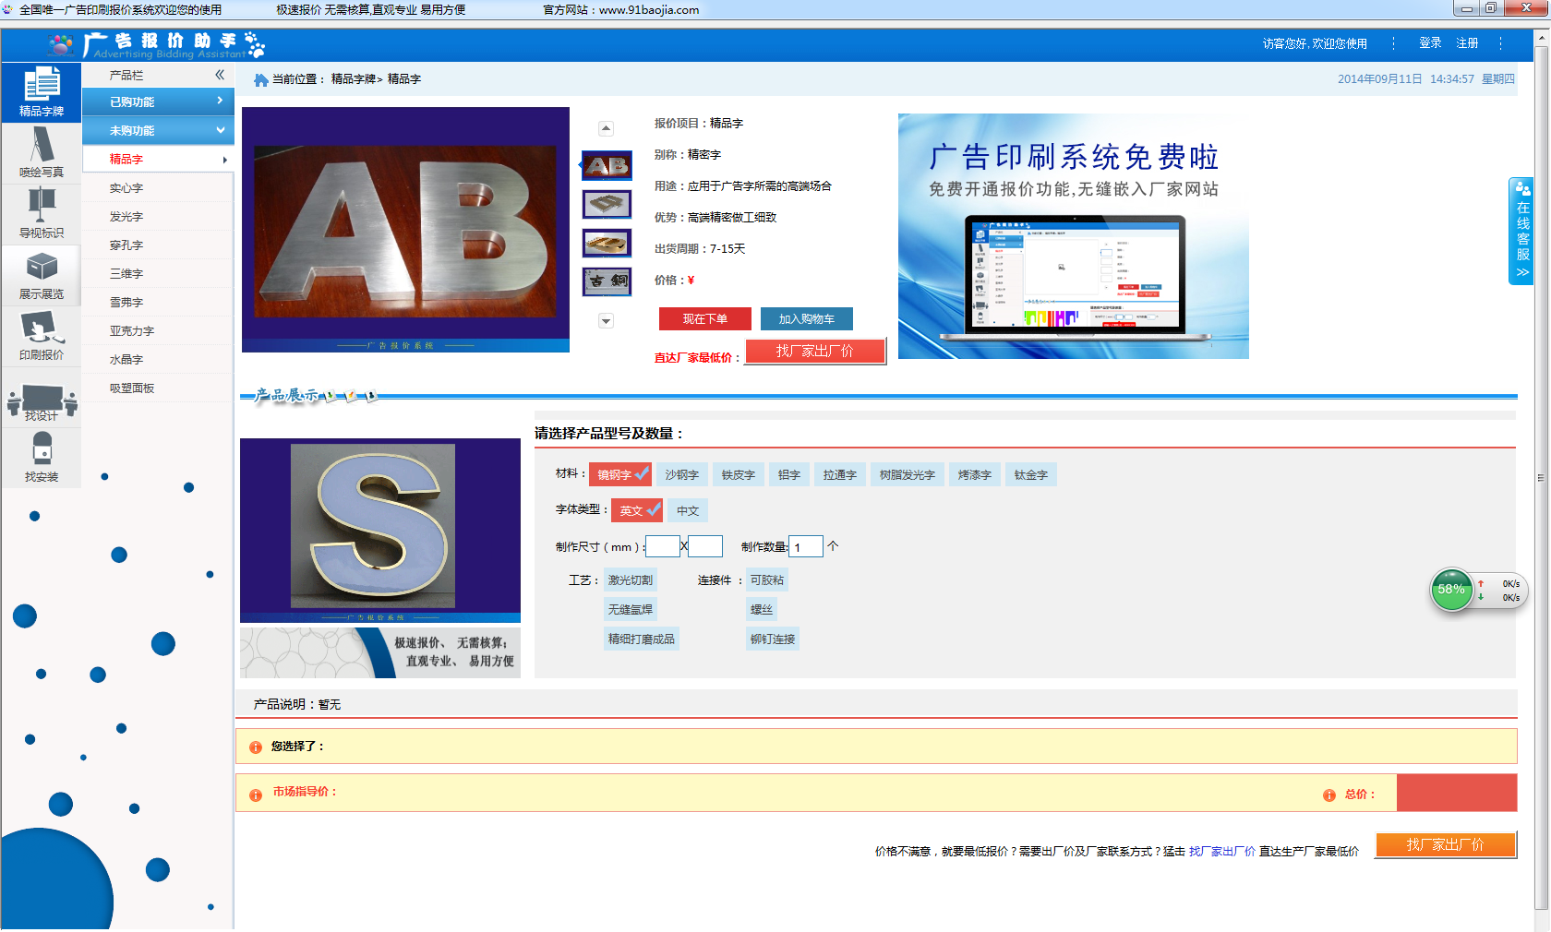Screen dimensions: 1551x932
Task: Click the 注册 registration link
Action: pyautogui.click(x=1466, y=42)
